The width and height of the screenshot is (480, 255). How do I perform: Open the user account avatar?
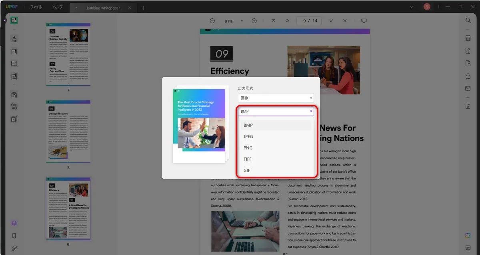click(427, 7)
